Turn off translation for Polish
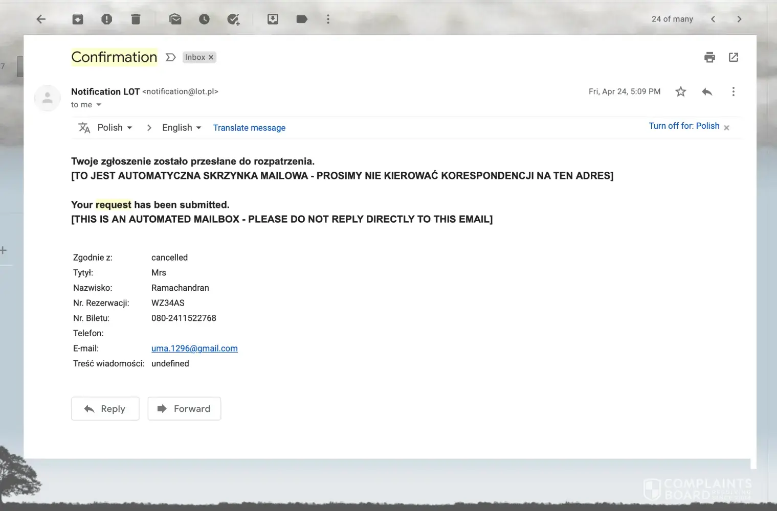The width and height of the screenshot is (777, 511). [684, 126]
